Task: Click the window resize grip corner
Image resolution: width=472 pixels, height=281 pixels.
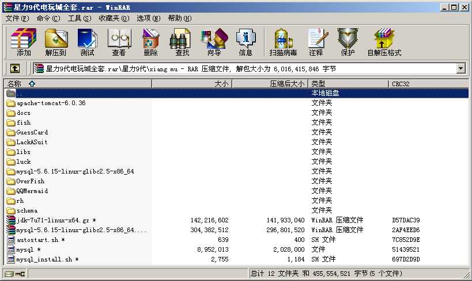Action: tap(466, 275)
